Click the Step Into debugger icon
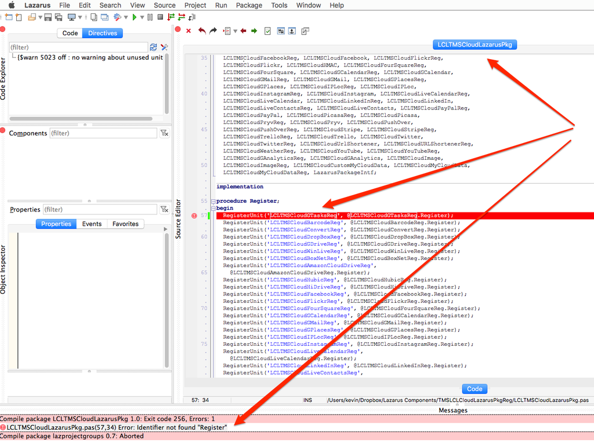Image resolution: width=594 pixels, height=443 pixels. [x=171, y=17]
